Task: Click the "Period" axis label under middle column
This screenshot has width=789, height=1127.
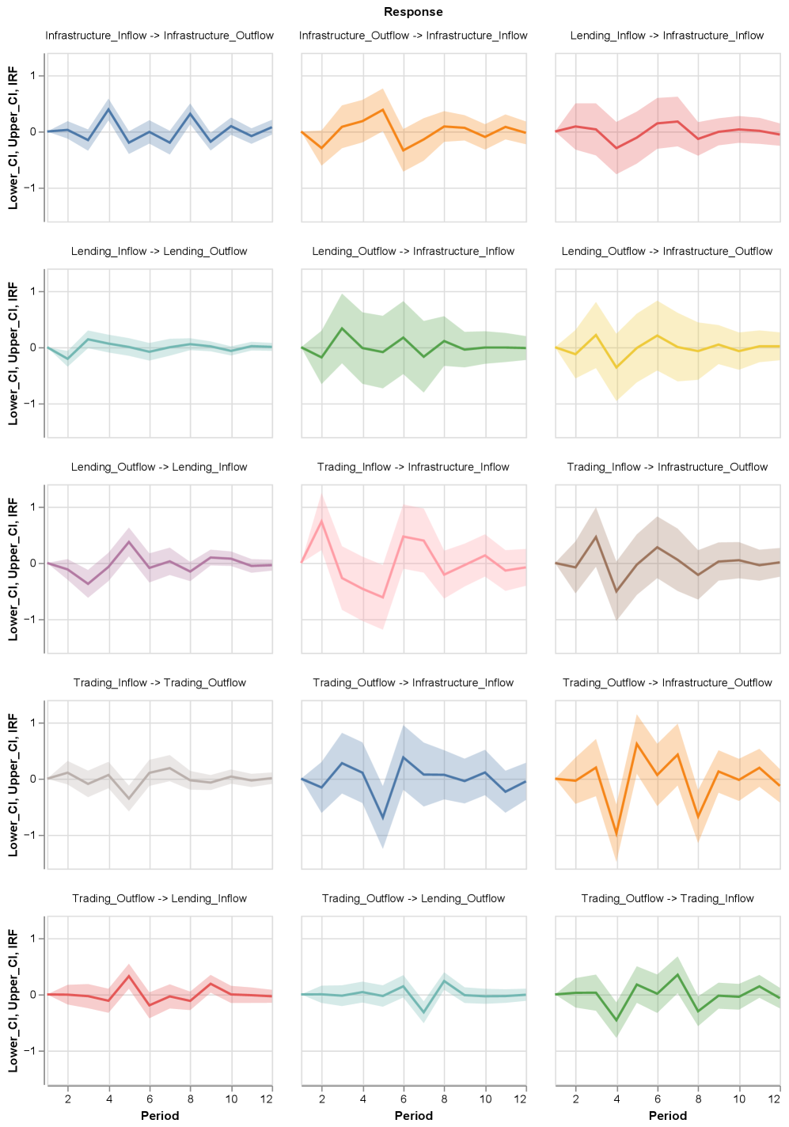Action: click(414, 1116)
